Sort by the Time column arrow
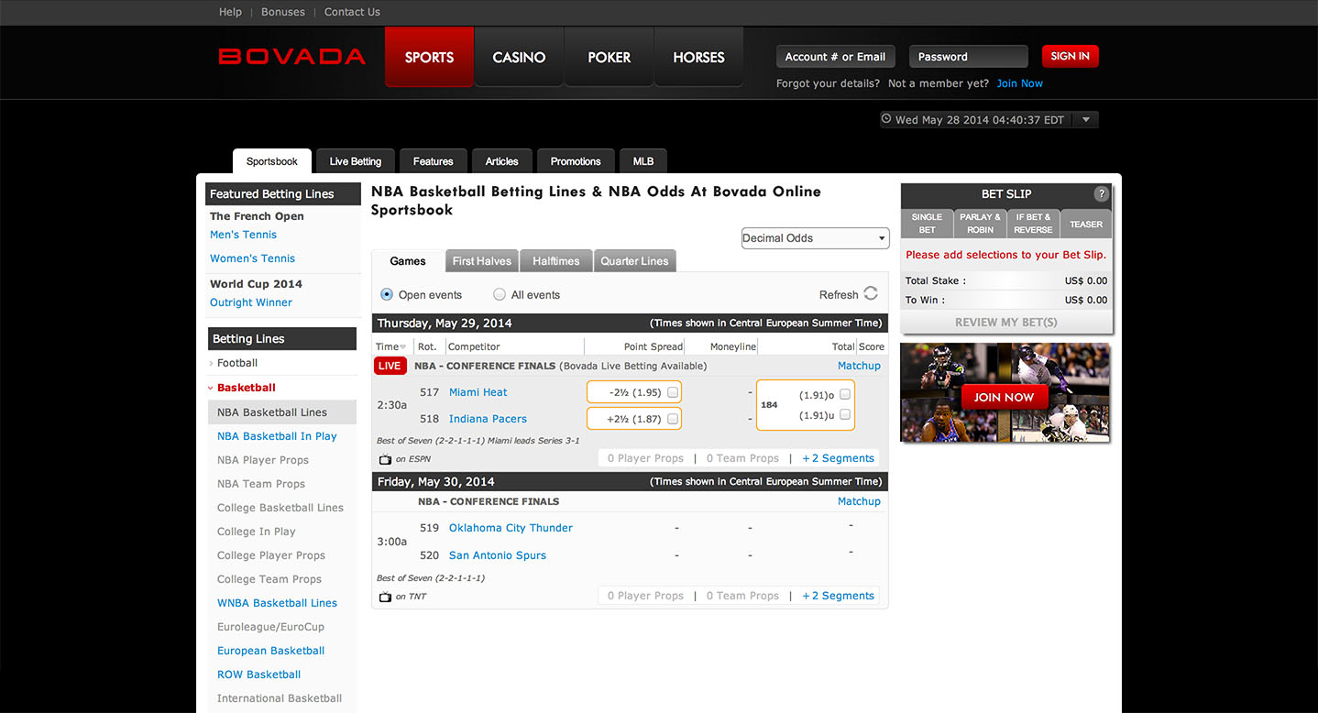1318x713 pixels. tap(403, 347)
